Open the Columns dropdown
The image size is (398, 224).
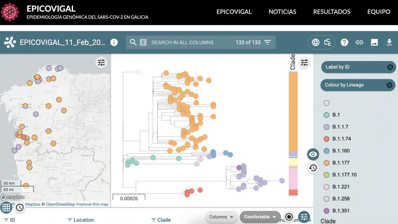(x=221, y=217)
